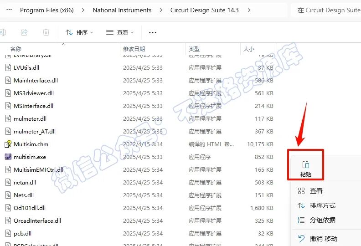
Task: Select the file MS3dviewer.dll
Action: point(34,93)
